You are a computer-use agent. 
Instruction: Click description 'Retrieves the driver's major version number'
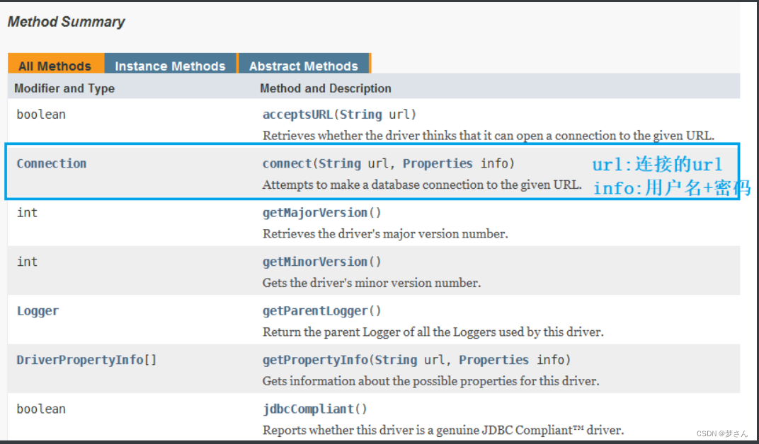385,234
